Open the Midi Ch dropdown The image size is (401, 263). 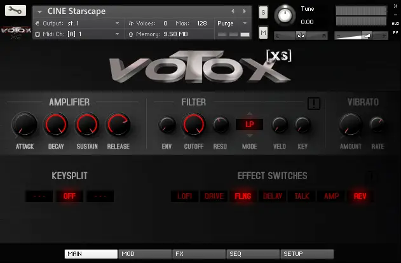tap(117, 34)
